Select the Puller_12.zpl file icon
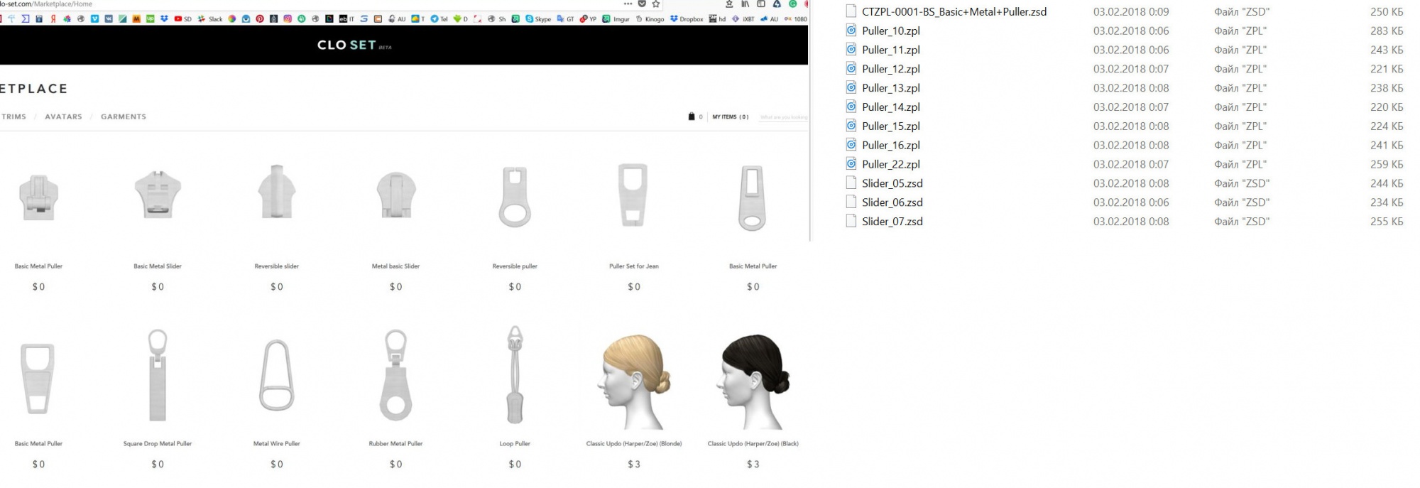 click(x=851, y=69)
